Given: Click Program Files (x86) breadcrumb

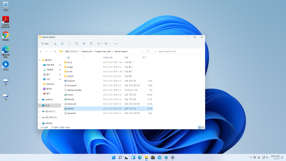Looking at the screenshot, I should (x=103, y=52).
